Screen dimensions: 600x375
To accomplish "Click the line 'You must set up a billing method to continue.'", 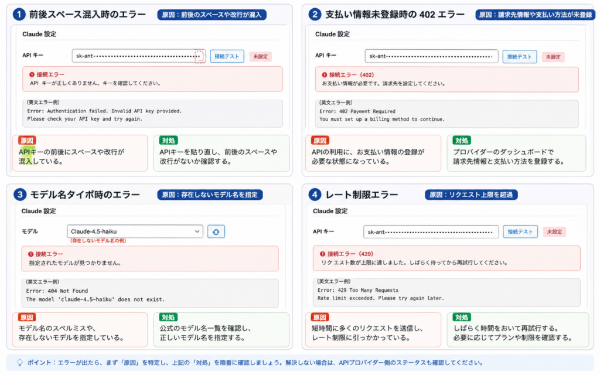I will 382,120.
